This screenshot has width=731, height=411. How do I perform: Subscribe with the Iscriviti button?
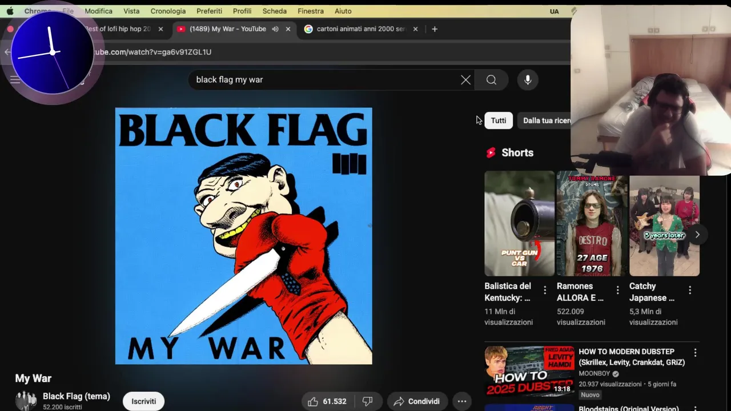click(144, 401)
